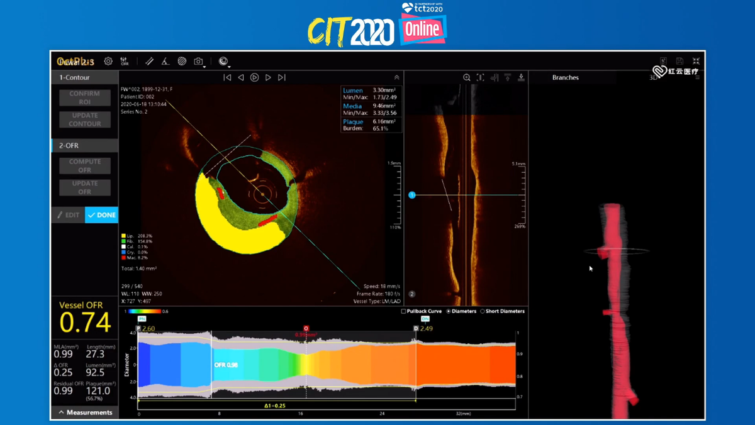755x425 pixels.
Task: Click the bracket fit-range icon
Action: tap(480, 77)
